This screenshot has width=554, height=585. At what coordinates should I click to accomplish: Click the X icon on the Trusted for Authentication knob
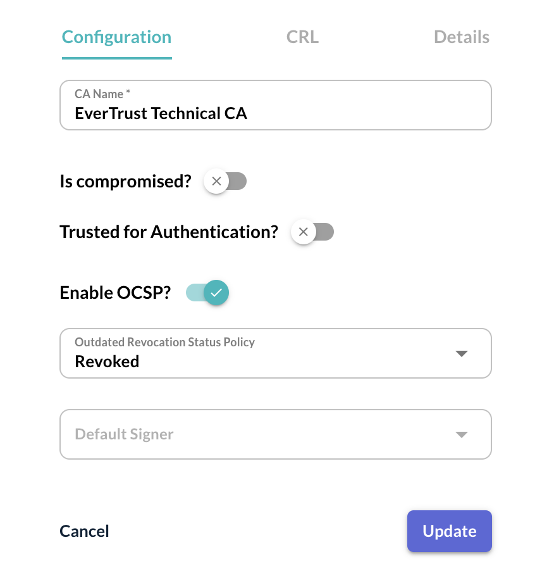point(303,232)
